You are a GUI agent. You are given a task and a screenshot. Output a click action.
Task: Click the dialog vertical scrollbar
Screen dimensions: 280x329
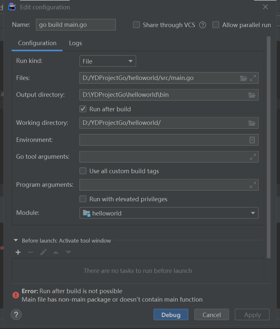269,147
